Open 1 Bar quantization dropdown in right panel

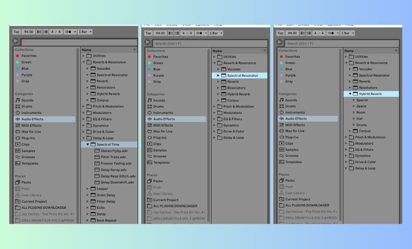348,33
